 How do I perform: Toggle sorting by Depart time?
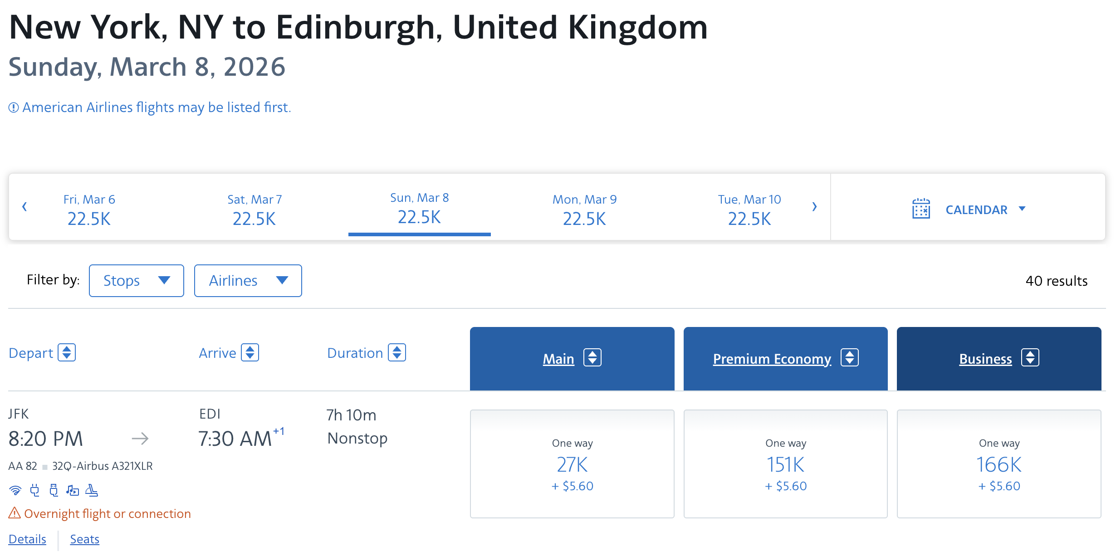[67, 352]
